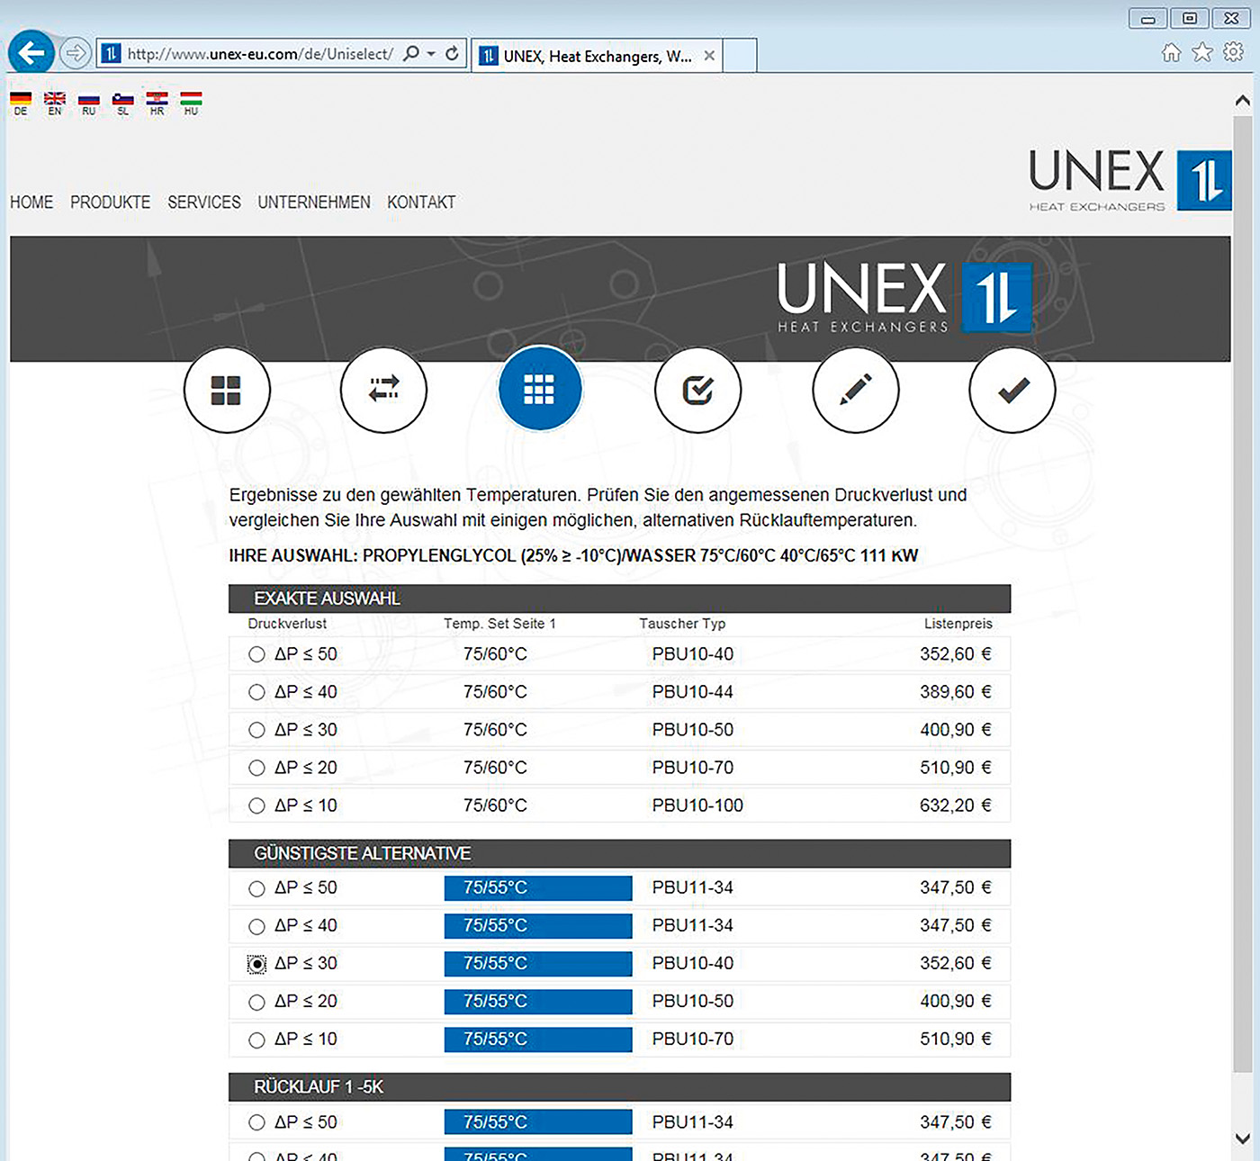
Task: Click the browser forward arrow button
Action: tap(76, 53)
